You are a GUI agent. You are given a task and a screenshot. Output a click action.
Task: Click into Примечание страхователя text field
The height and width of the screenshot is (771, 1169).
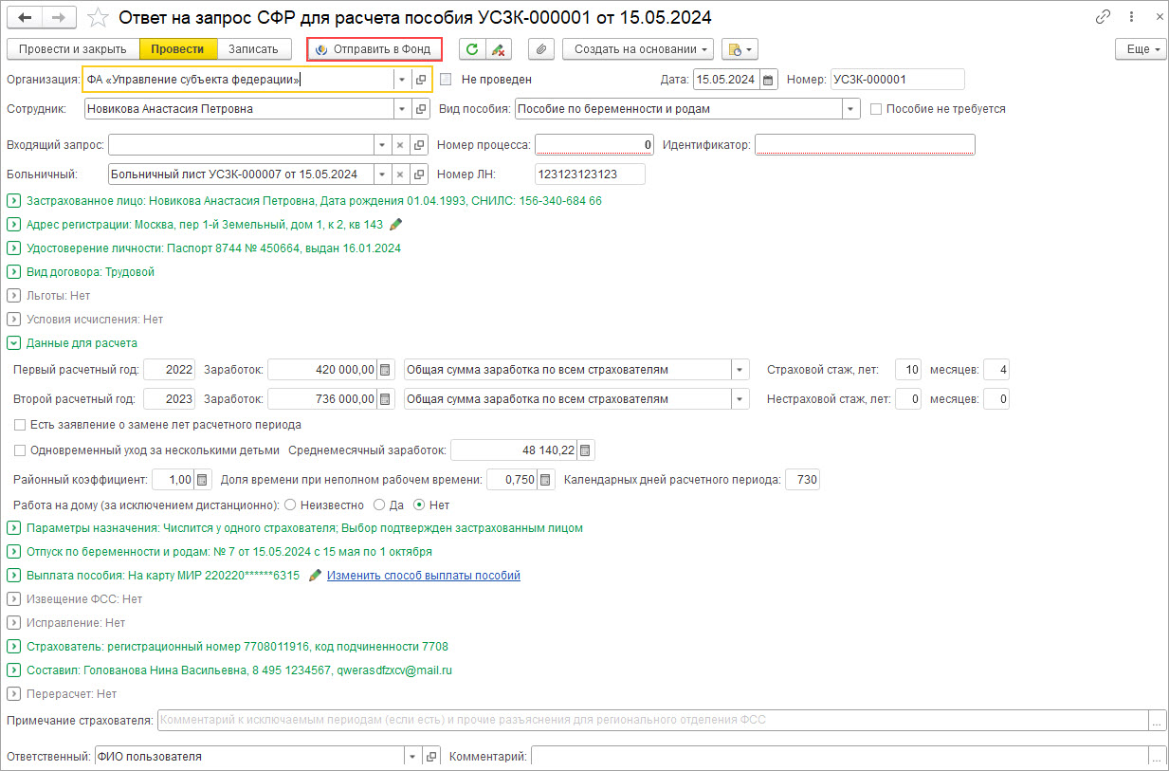(x=652, y=721)
